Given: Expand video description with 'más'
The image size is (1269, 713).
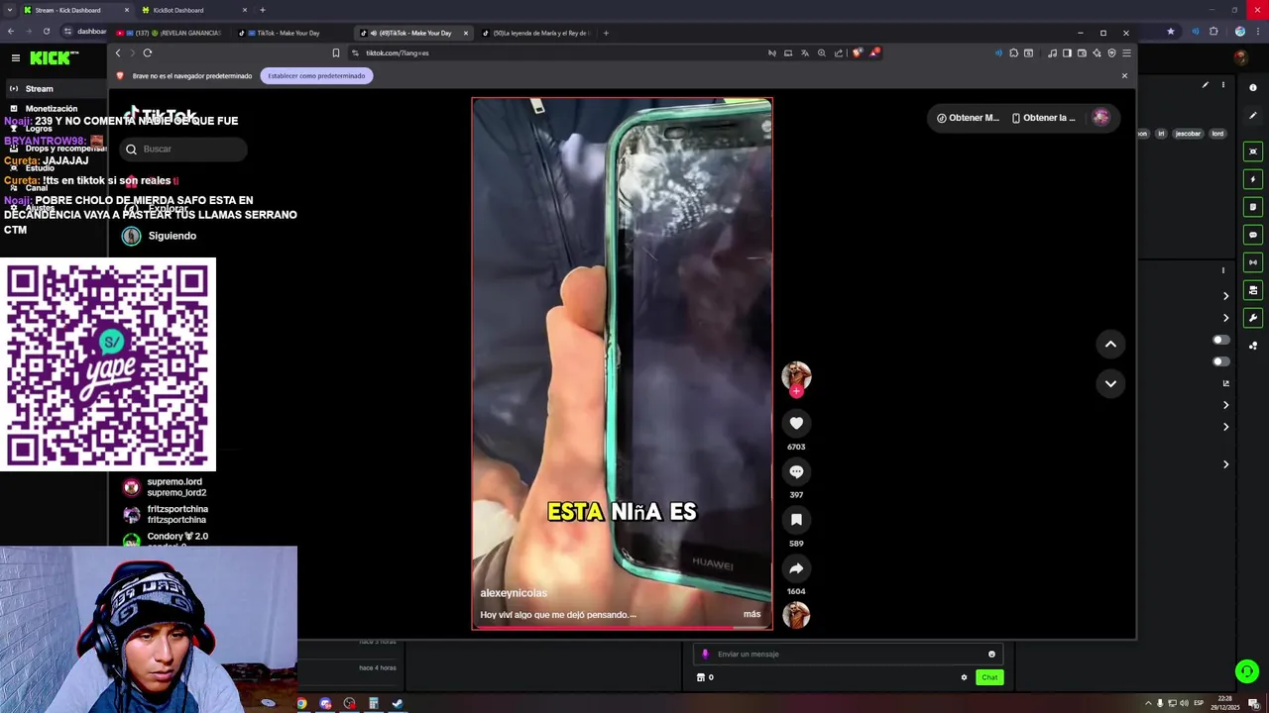Looking at the screenshot, I should click(x=752, y=614).
